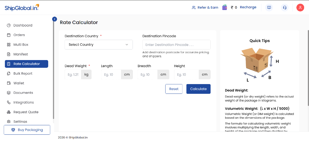Click the Documents stack icon

click(x=9, y=93)
